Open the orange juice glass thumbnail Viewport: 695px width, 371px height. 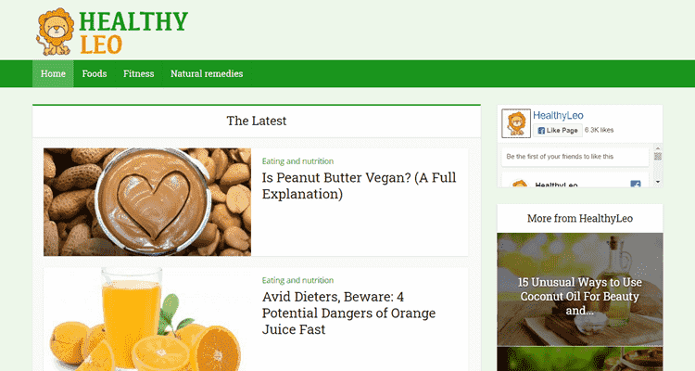(x=147, y=319)
